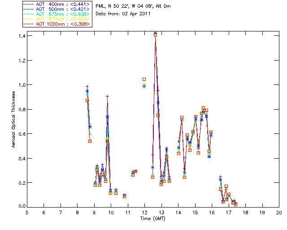
Task: Click the x-axis tick label 14
Action: click(178, 212)
